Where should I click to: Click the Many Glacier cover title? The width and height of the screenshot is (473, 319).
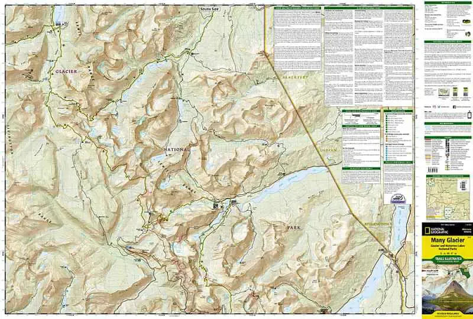click(x=448, y=240)
